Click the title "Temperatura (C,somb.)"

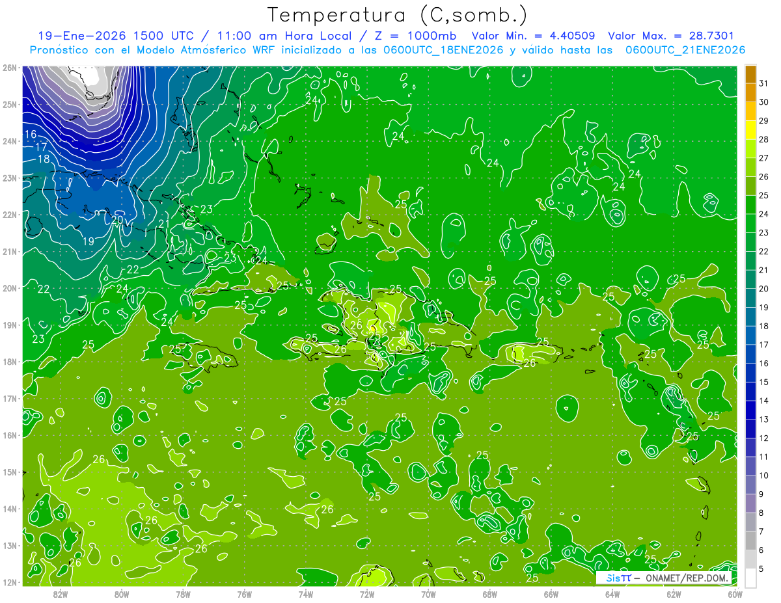pos(398,15)
